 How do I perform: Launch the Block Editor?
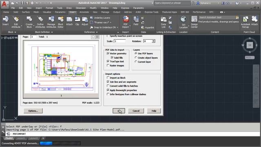[x=61, y=22]
